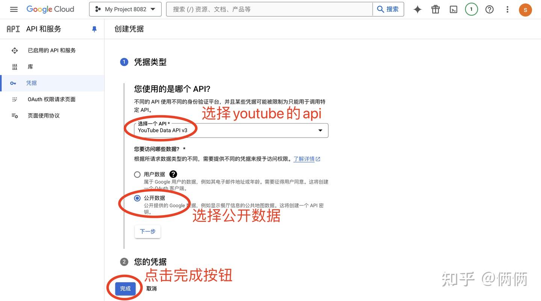Open notifications badge showing 1
Screen dimensions: 541x301
pyautogui.click(x=471, y=9)
